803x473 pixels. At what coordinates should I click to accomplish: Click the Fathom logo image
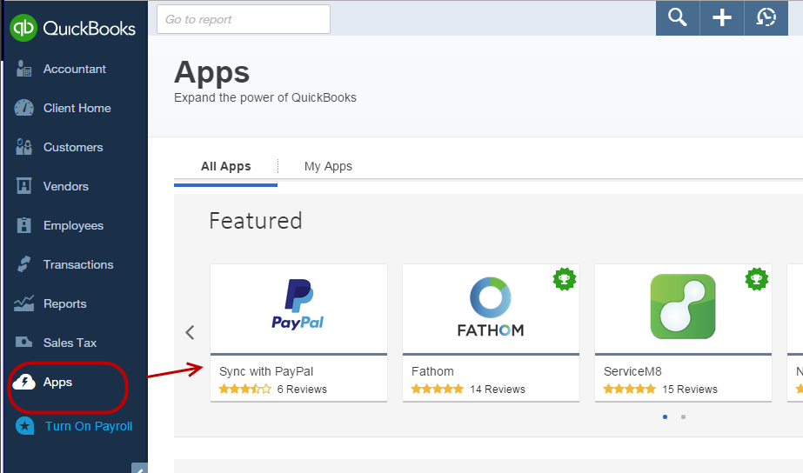tap(491, 307)
